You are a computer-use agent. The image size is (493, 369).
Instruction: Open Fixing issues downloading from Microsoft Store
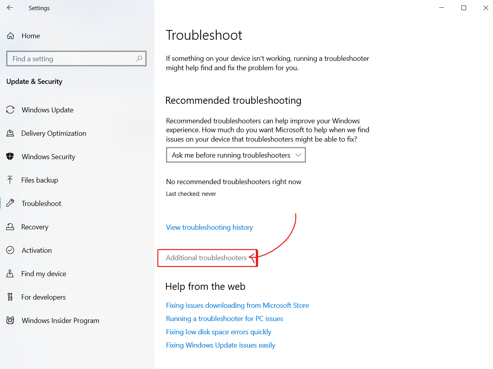237,305
